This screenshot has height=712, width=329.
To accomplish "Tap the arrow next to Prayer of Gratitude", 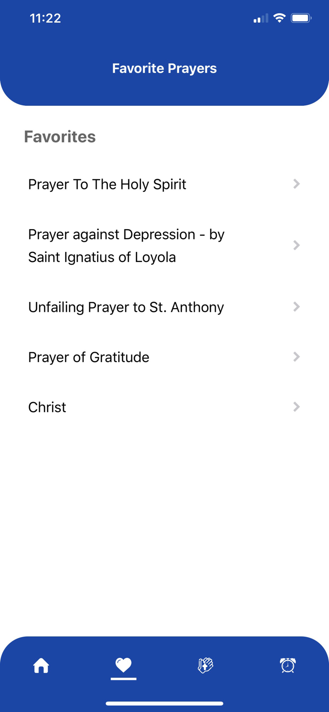I will (296, 356).
